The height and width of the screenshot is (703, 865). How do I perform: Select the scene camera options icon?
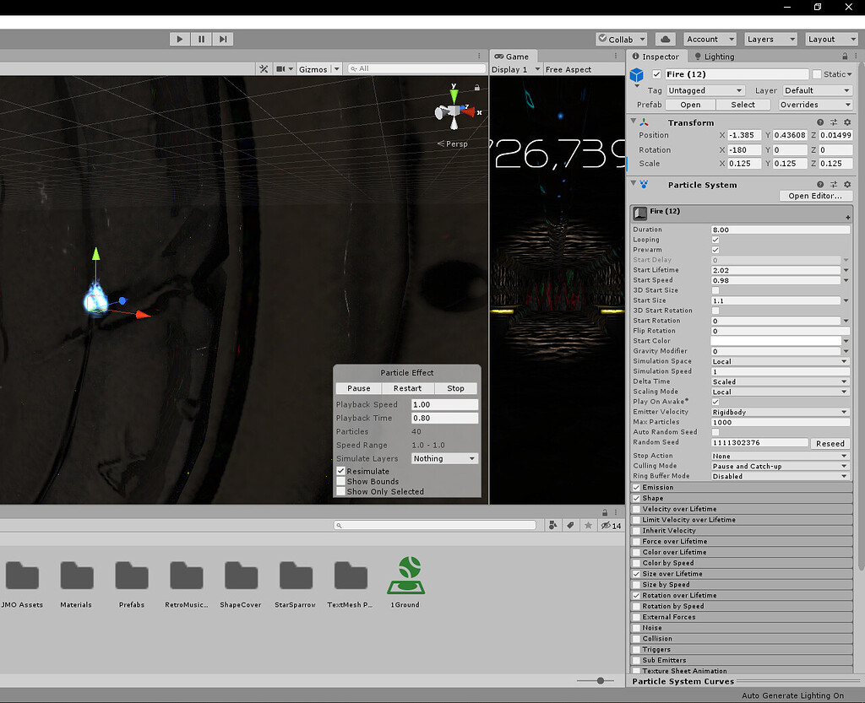pos(285,68)
